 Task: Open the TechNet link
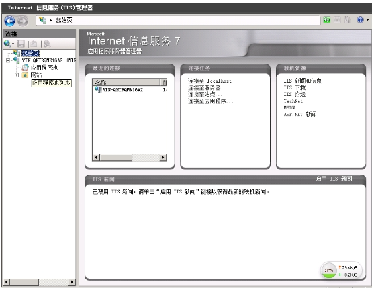(293, 101)
